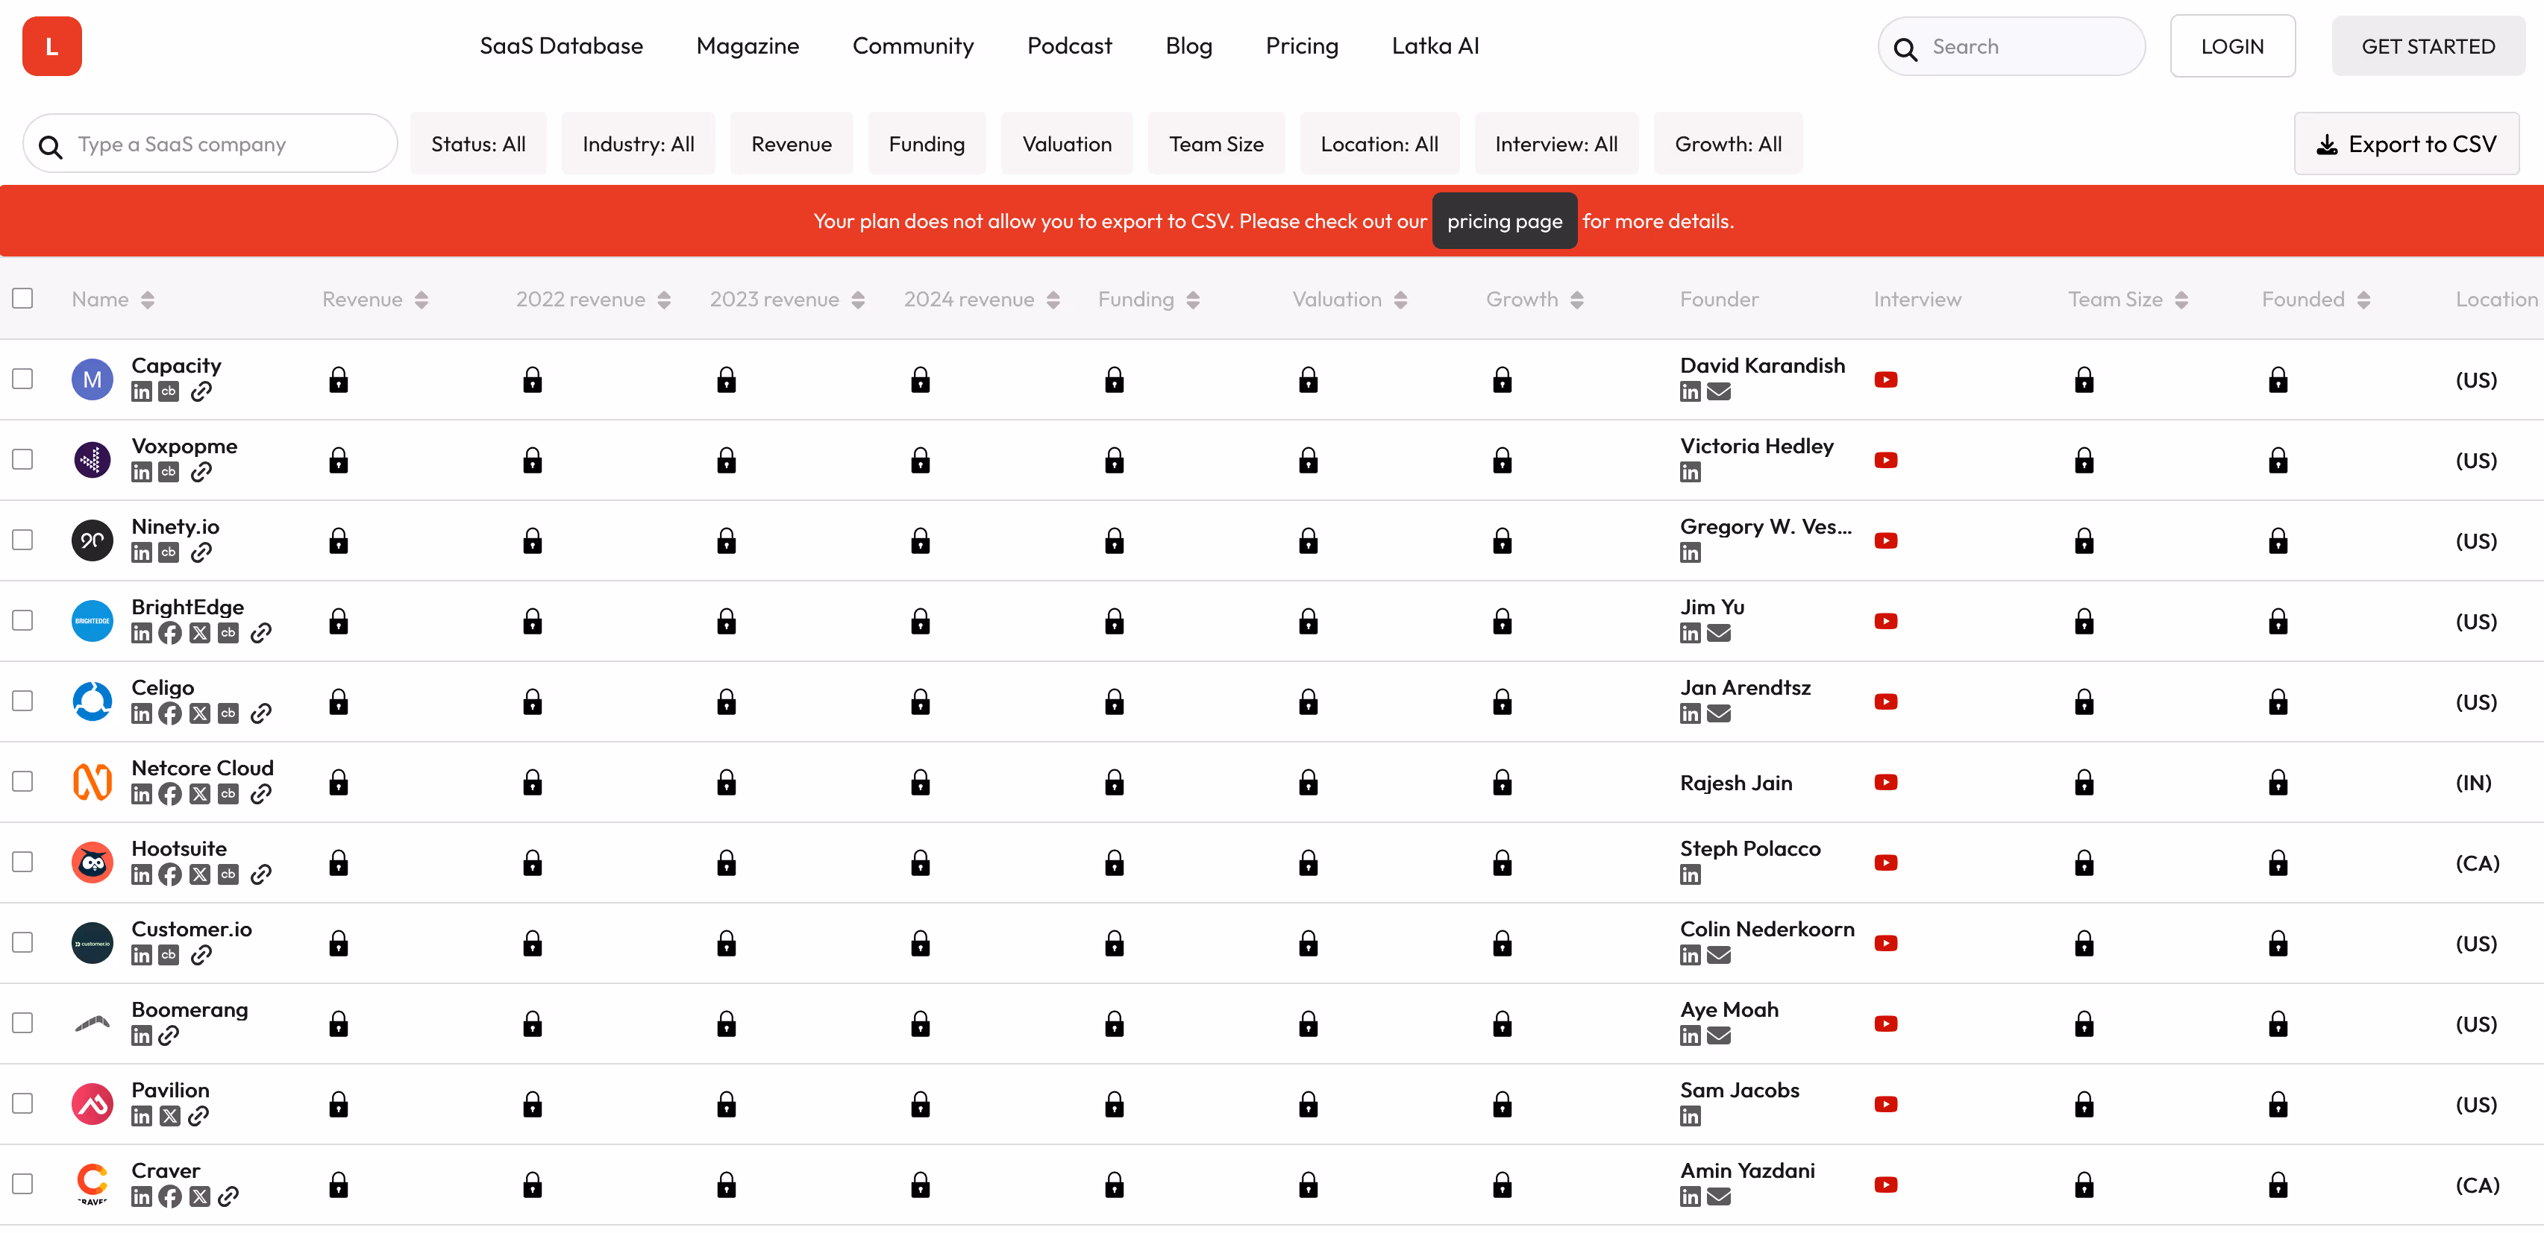Open the Hootsuite company name link
Image resolution: width=2544 pixels, height=1233 pixels.
coord(179,849)
